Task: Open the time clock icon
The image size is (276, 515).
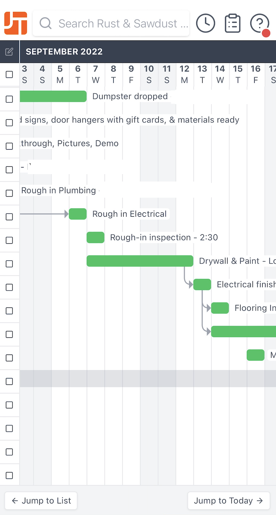Action: pyautogui.click(x=205, y=23)
